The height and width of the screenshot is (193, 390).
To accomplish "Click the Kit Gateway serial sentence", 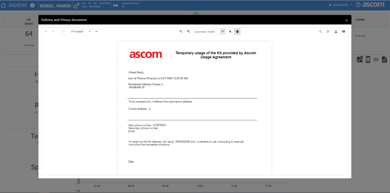I will pyautogui.click(x=186, y=143).
